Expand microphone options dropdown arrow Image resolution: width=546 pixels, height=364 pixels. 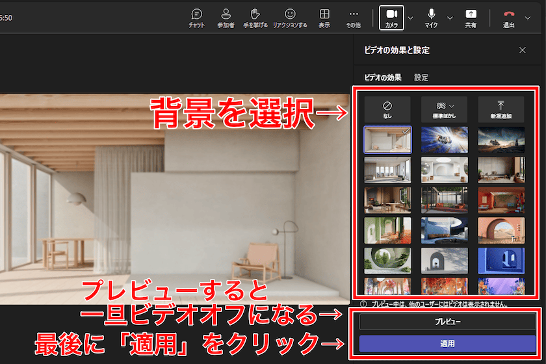(x=450, y=18)
